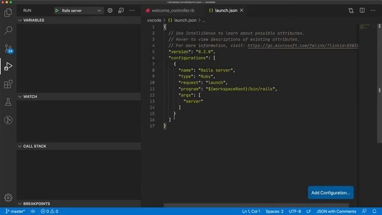Collapse the WATCH section
This screenshot has height=215, width=382.
tap(79, 97)
